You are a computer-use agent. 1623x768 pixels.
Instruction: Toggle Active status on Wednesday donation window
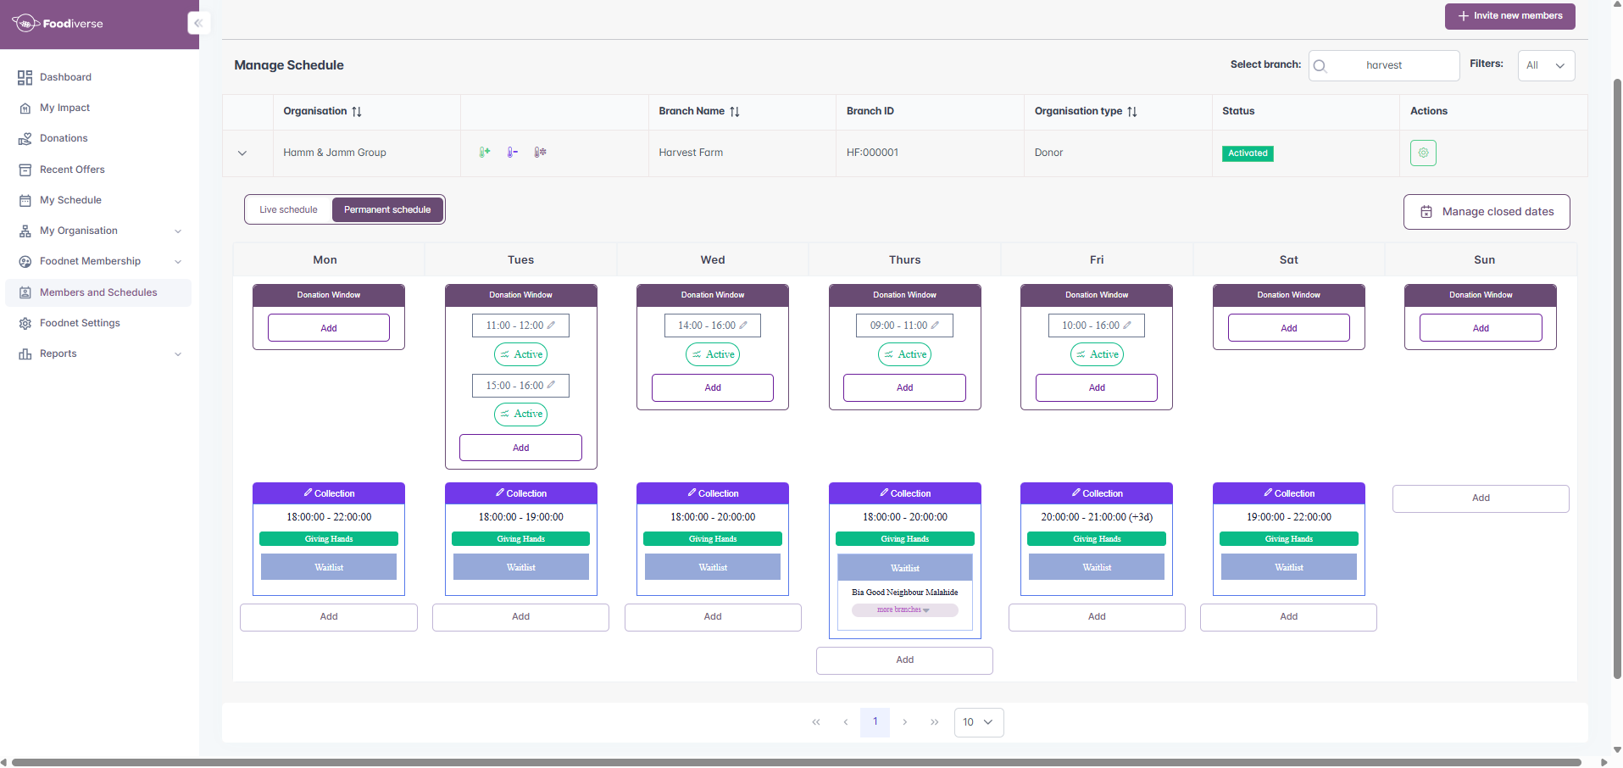[713, 354]
